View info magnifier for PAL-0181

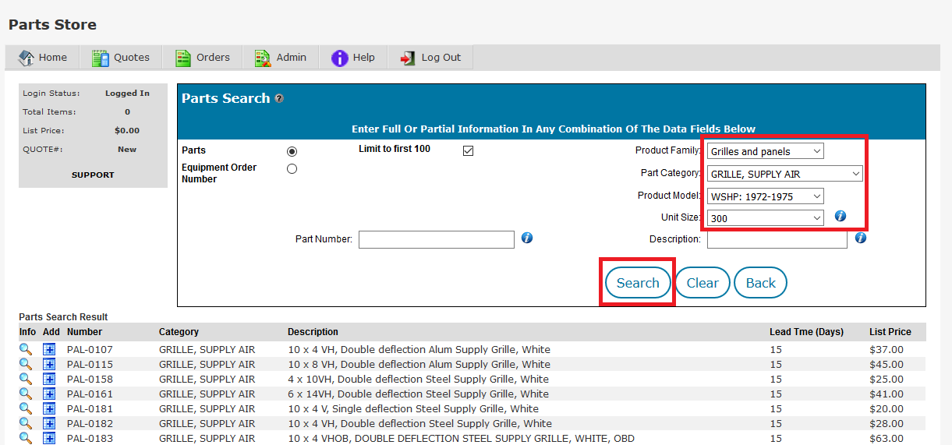(26, 408)
